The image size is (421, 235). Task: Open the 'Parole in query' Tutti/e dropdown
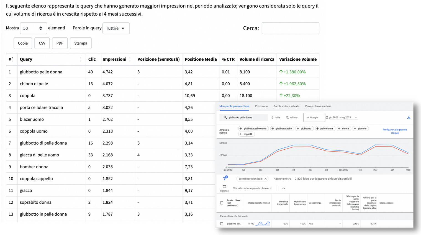(x=116, y=28)
